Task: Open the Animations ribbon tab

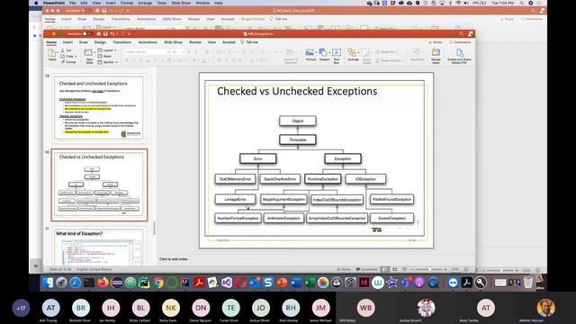Action: coord(148,42)
